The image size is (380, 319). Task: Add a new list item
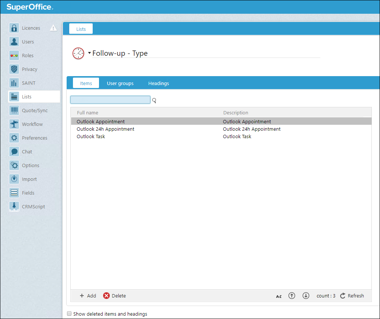87,296
